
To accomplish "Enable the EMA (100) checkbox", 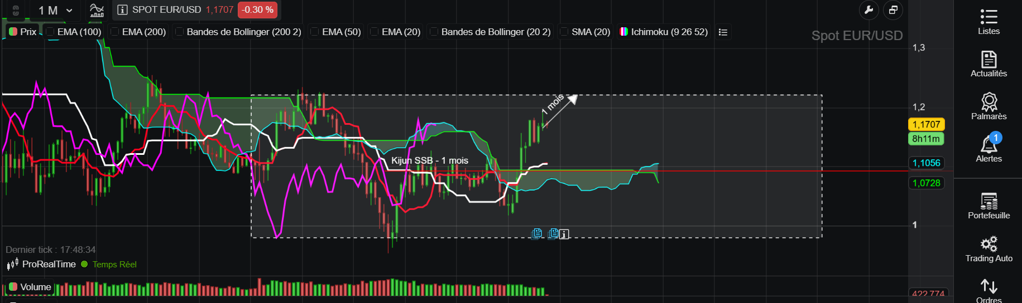I will (50, 32).
